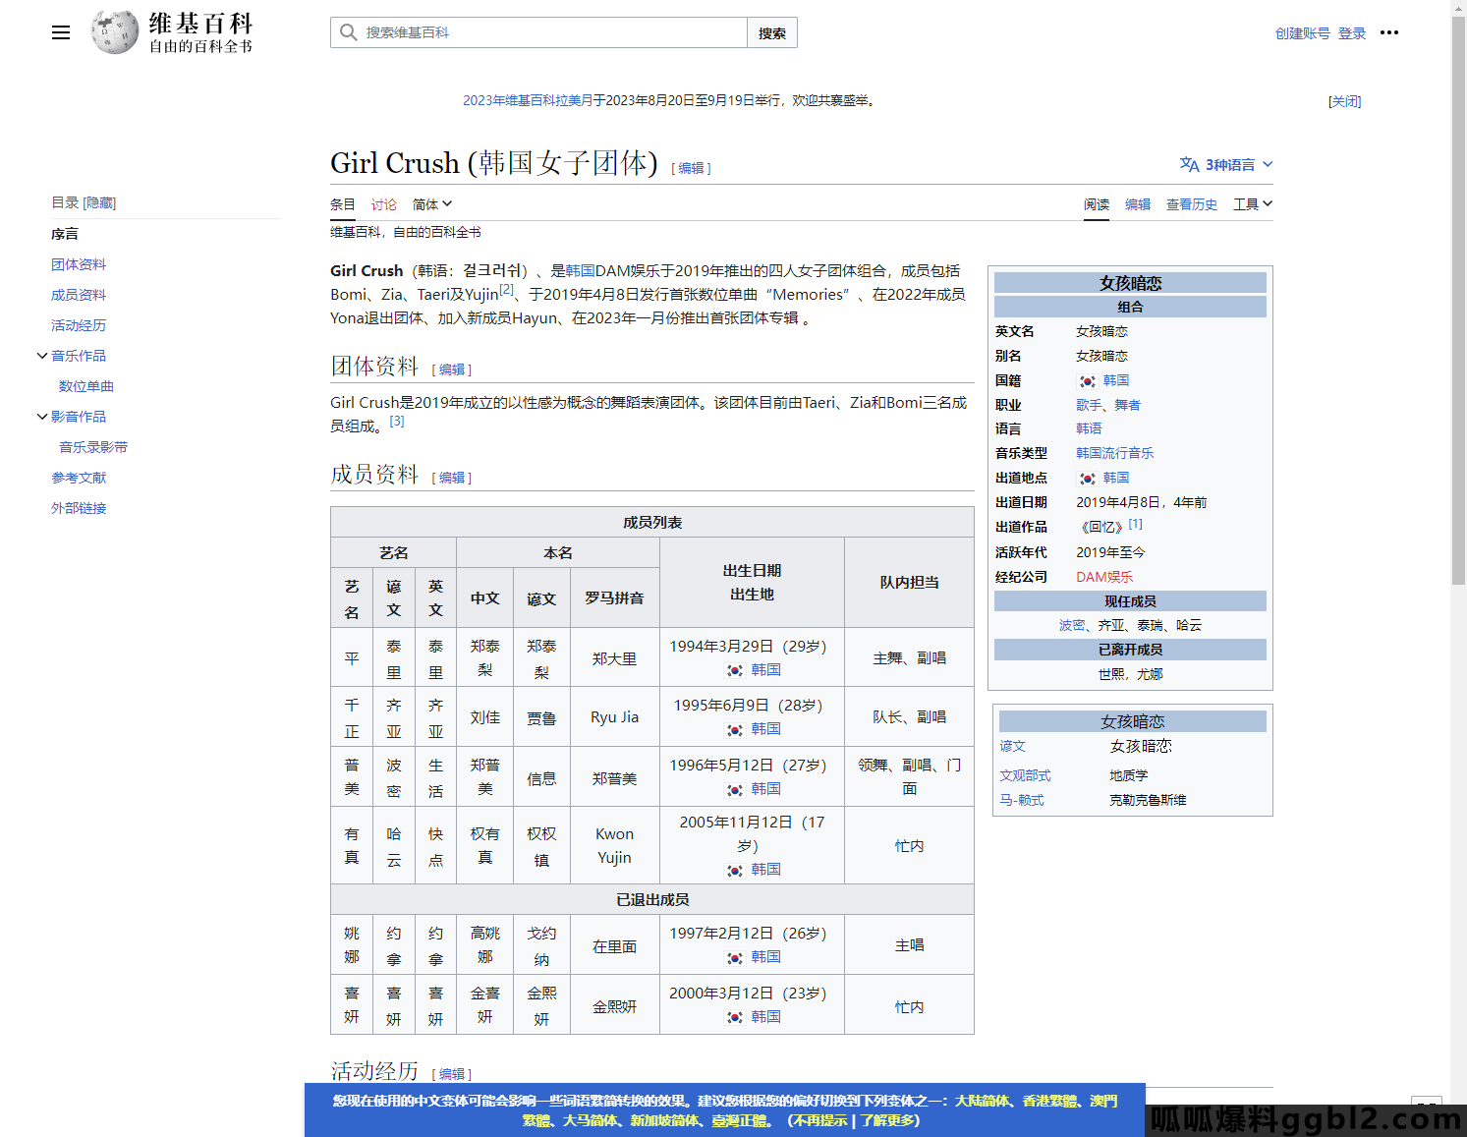Open 文观部式 romanization link
Screen dimensions: 1467x1137
tap(1026, 775)
